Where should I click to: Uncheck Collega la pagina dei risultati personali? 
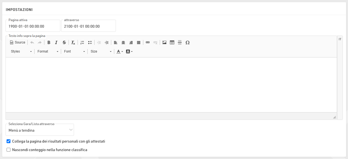tap(8, 141)
